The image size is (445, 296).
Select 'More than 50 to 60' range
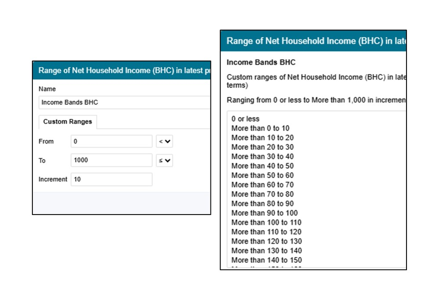point(262,175)
